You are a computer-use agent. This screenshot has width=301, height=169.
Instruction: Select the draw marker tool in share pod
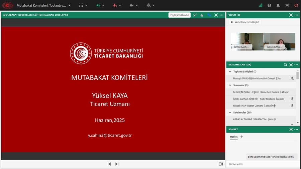(x=195, y=15)
